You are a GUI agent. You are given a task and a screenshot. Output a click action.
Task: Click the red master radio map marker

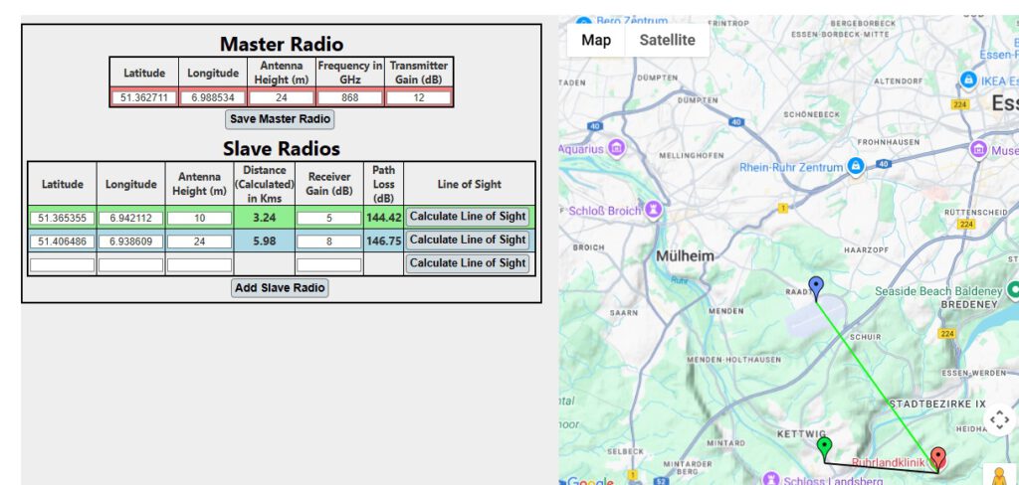tap(937, 458)
